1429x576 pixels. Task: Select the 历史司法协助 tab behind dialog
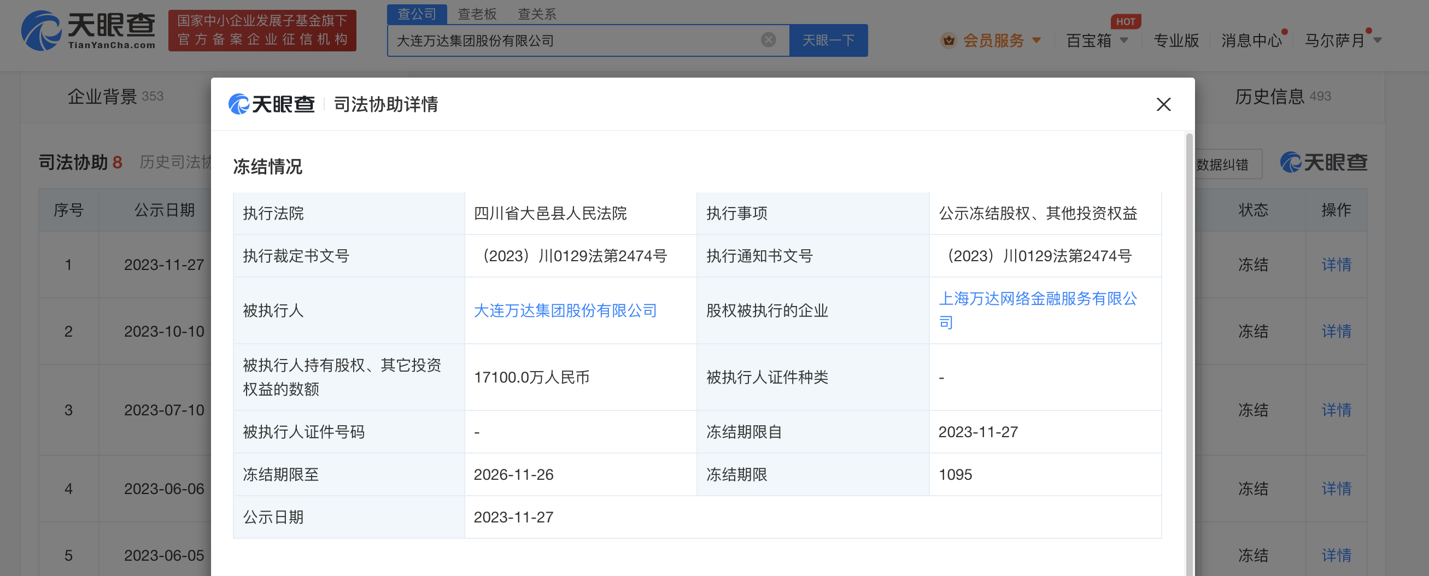[175, 162]
